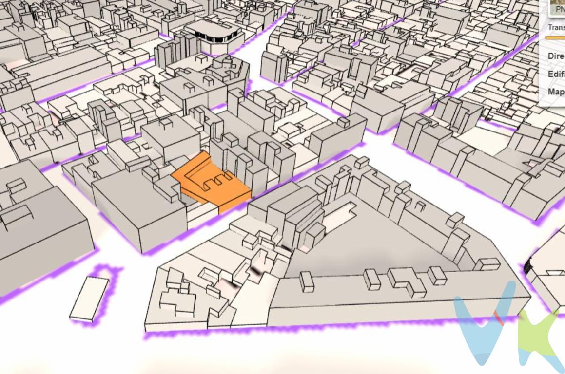
Task: Select the Edifi... layer entry in panel
Action: pyautogui.click(x=556, y=74)
